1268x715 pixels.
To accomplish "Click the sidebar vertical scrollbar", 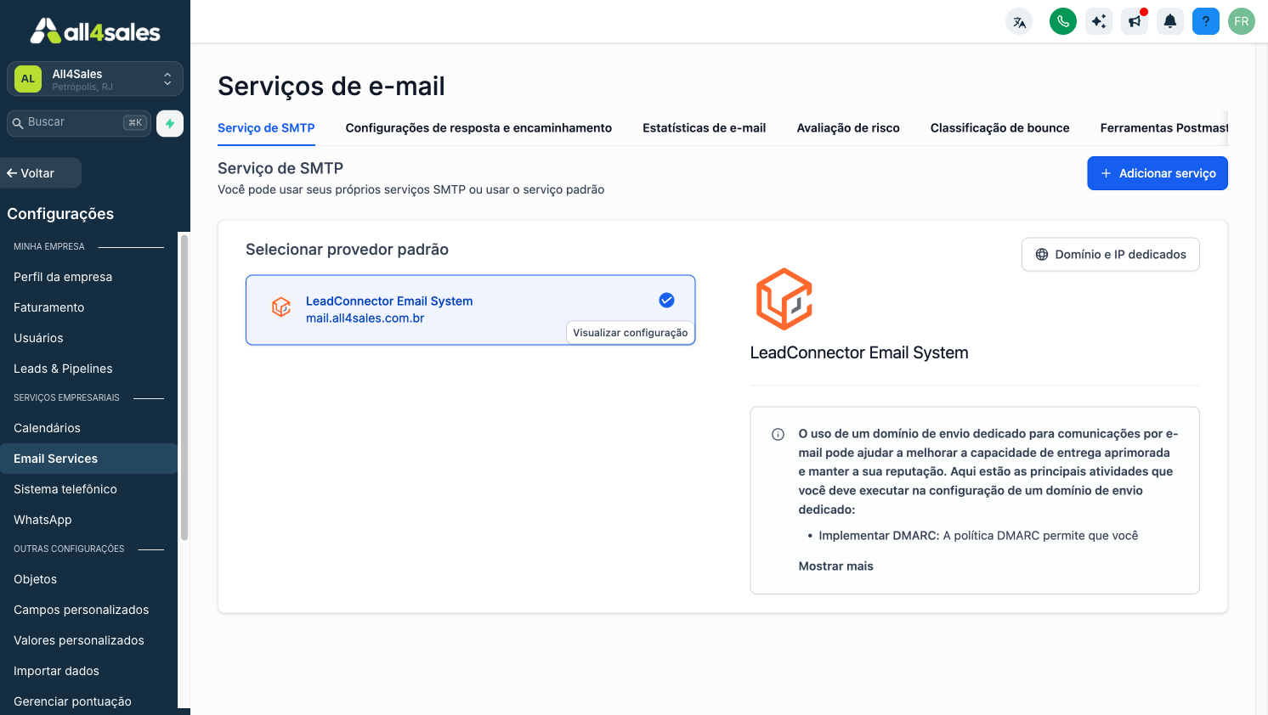I will coord(184,387).
